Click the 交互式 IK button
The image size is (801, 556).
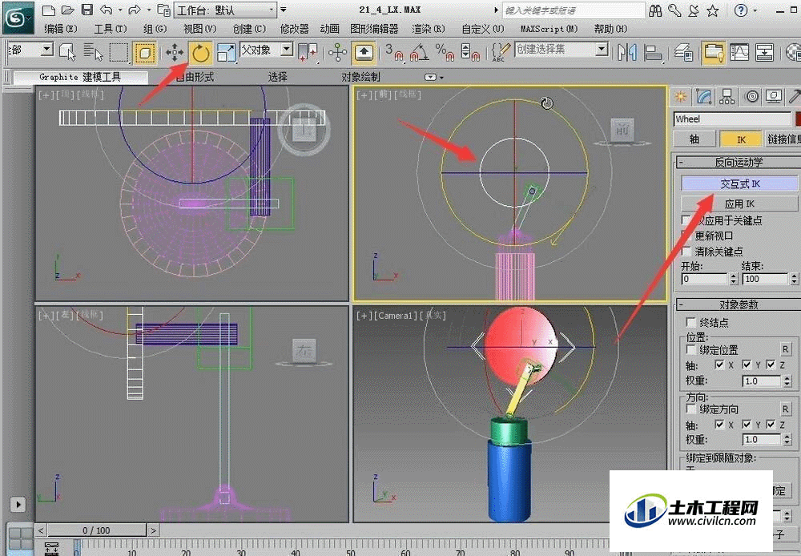pos(739,183)
